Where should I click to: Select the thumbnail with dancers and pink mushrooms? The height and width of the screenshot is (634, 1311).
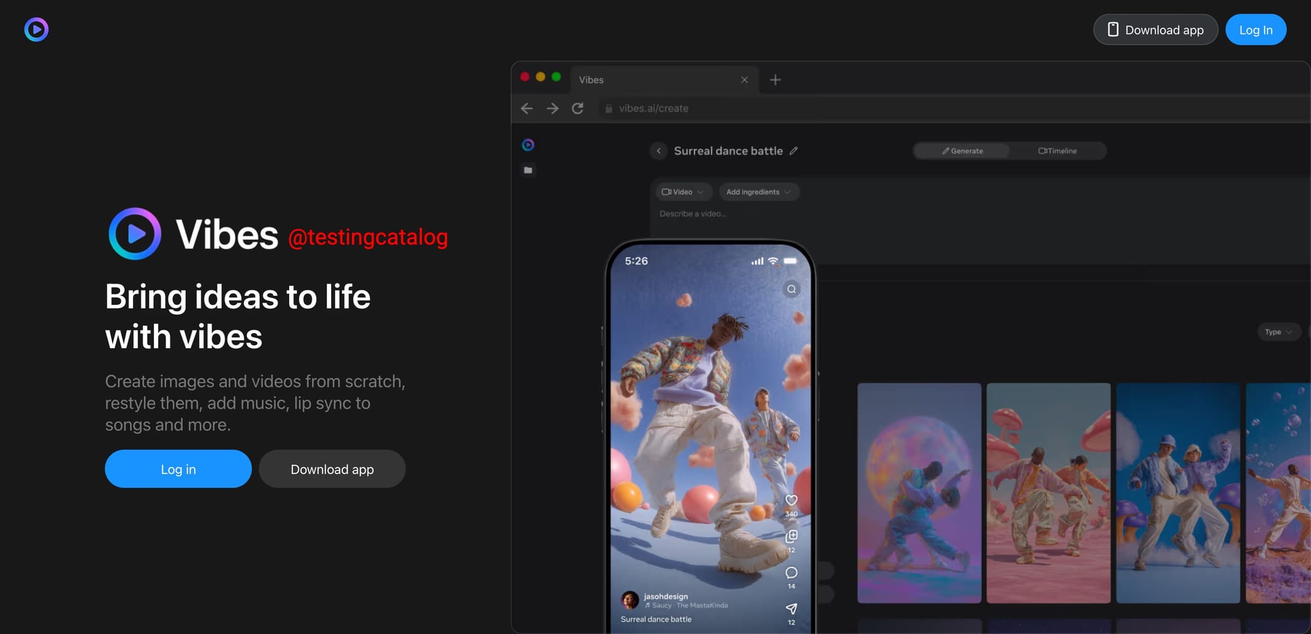tap(1049, 493)
